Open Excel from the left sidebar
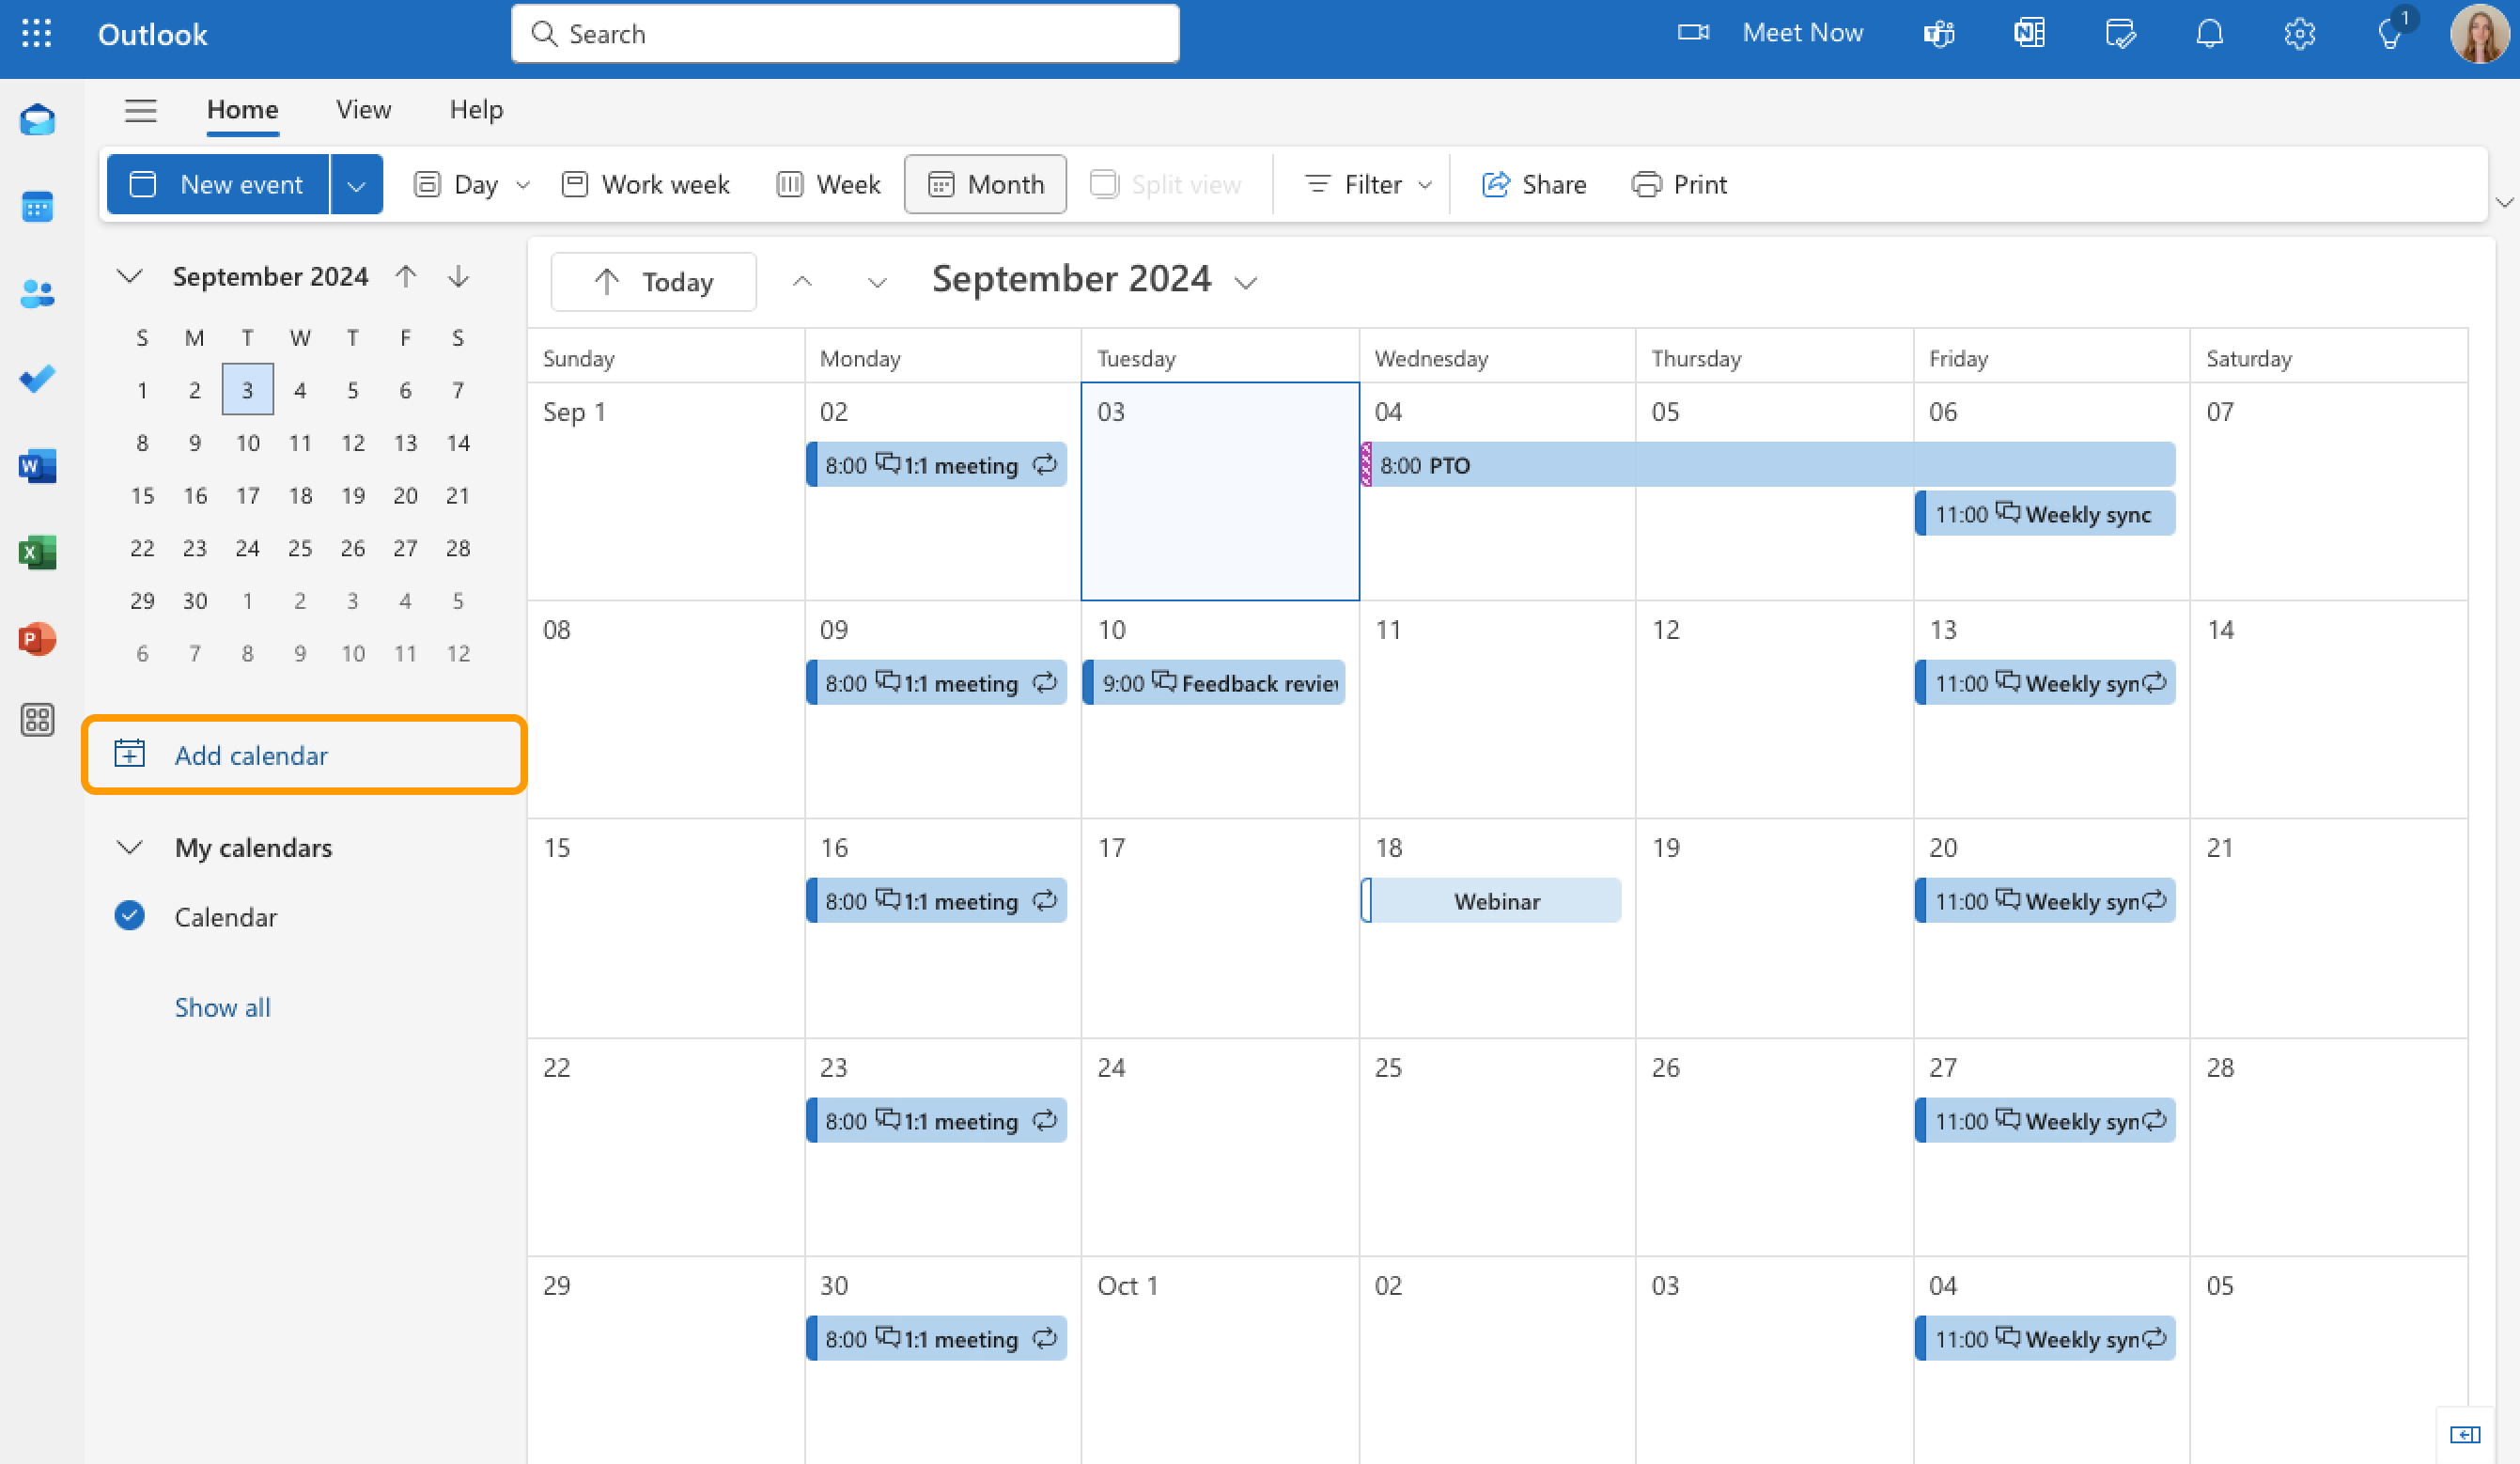 point(37,552)
